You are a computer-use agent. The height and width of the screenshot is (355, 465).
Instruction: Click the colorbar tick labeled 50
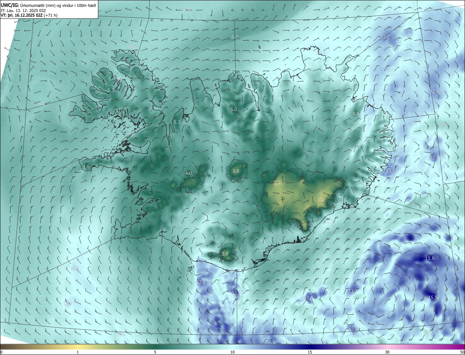click(x=462, y=352)
